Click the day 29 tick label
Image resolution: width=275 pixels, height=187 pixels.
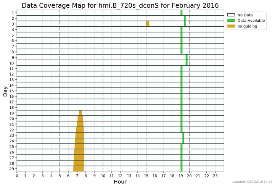12,169
